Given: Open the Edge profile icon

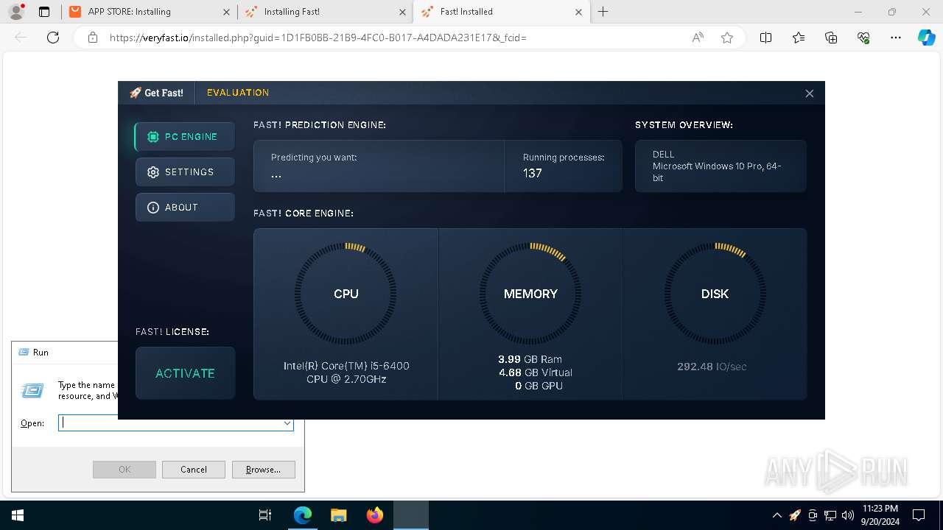Looking at the screenshot, I should [17, 12].
